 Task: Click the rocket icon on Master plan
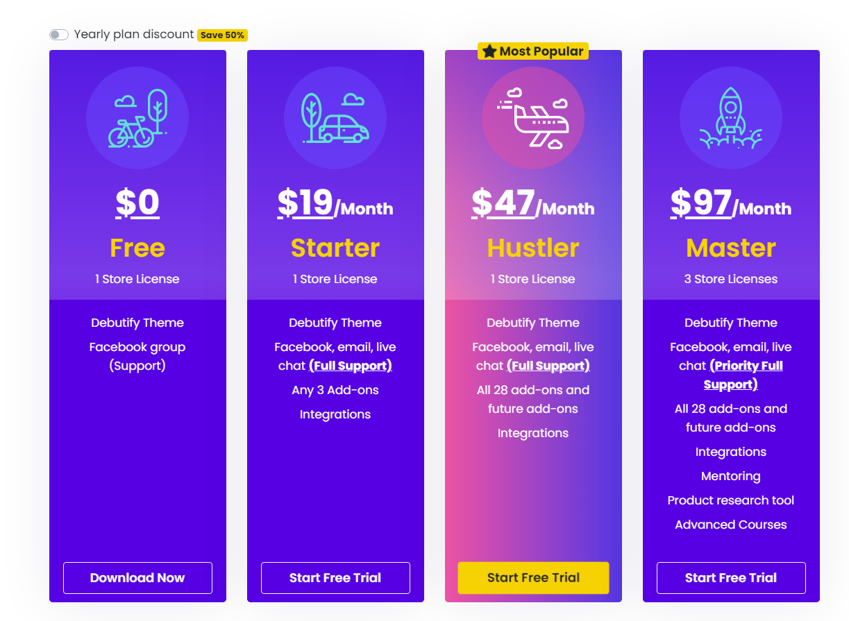click(x=731, y=118)
